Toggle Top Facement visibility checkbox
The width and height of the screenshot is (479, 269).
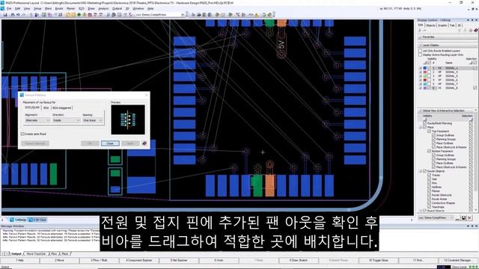[x=429, y=132]
